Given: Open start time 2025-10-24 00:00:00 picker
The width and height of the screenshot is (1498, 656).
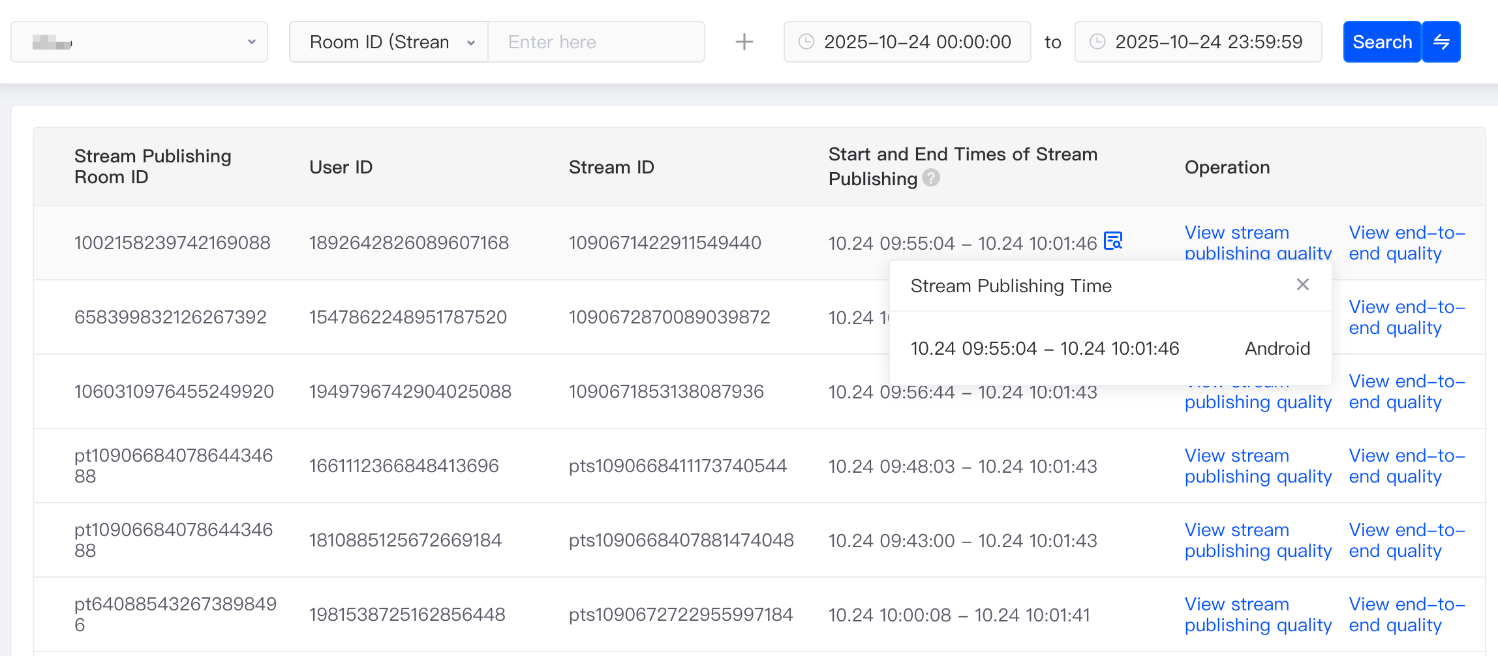Looking at the screenshot, I should tap(917, 42).
